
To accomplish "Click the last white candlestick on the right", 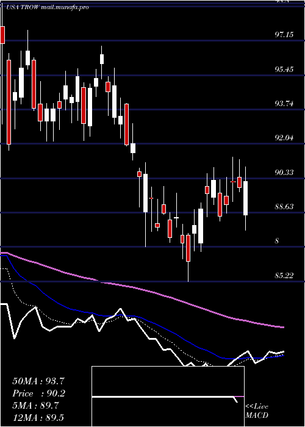I will click(x=246, y=198).
